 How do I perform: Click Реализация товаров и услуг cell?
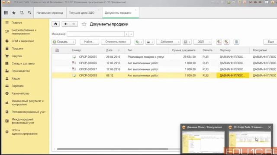146,57
